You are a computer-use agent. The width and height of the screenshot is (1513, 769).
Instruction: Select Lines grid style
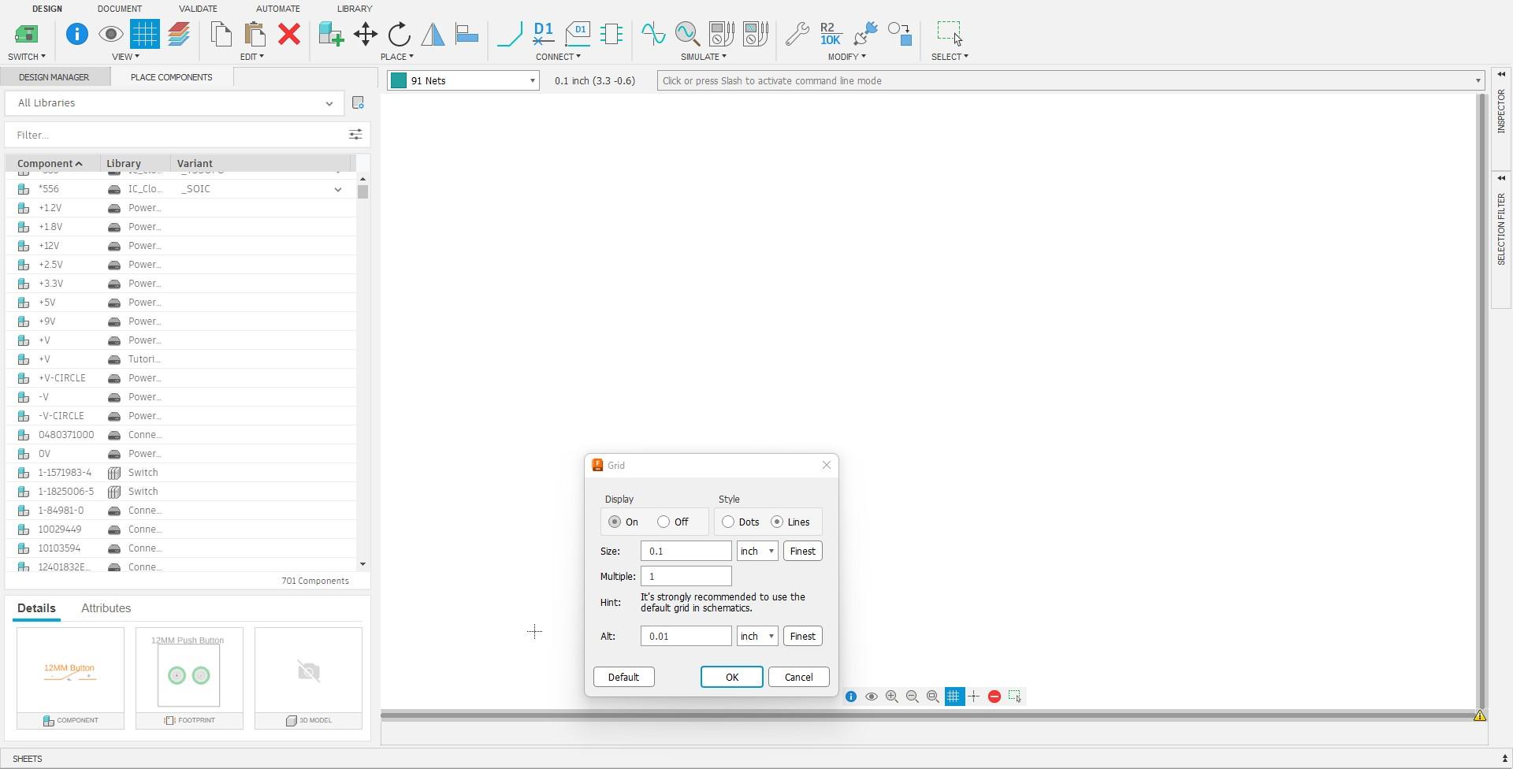pos(777,522)
